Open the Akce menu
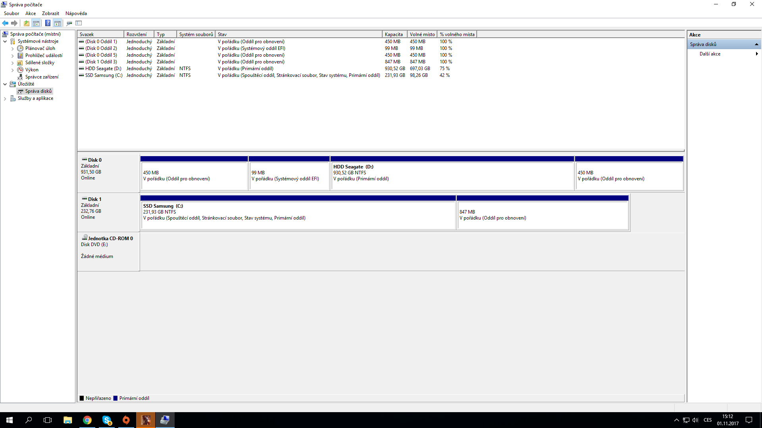The width and height of the screenshot is (762, 428). pos(31,13)
